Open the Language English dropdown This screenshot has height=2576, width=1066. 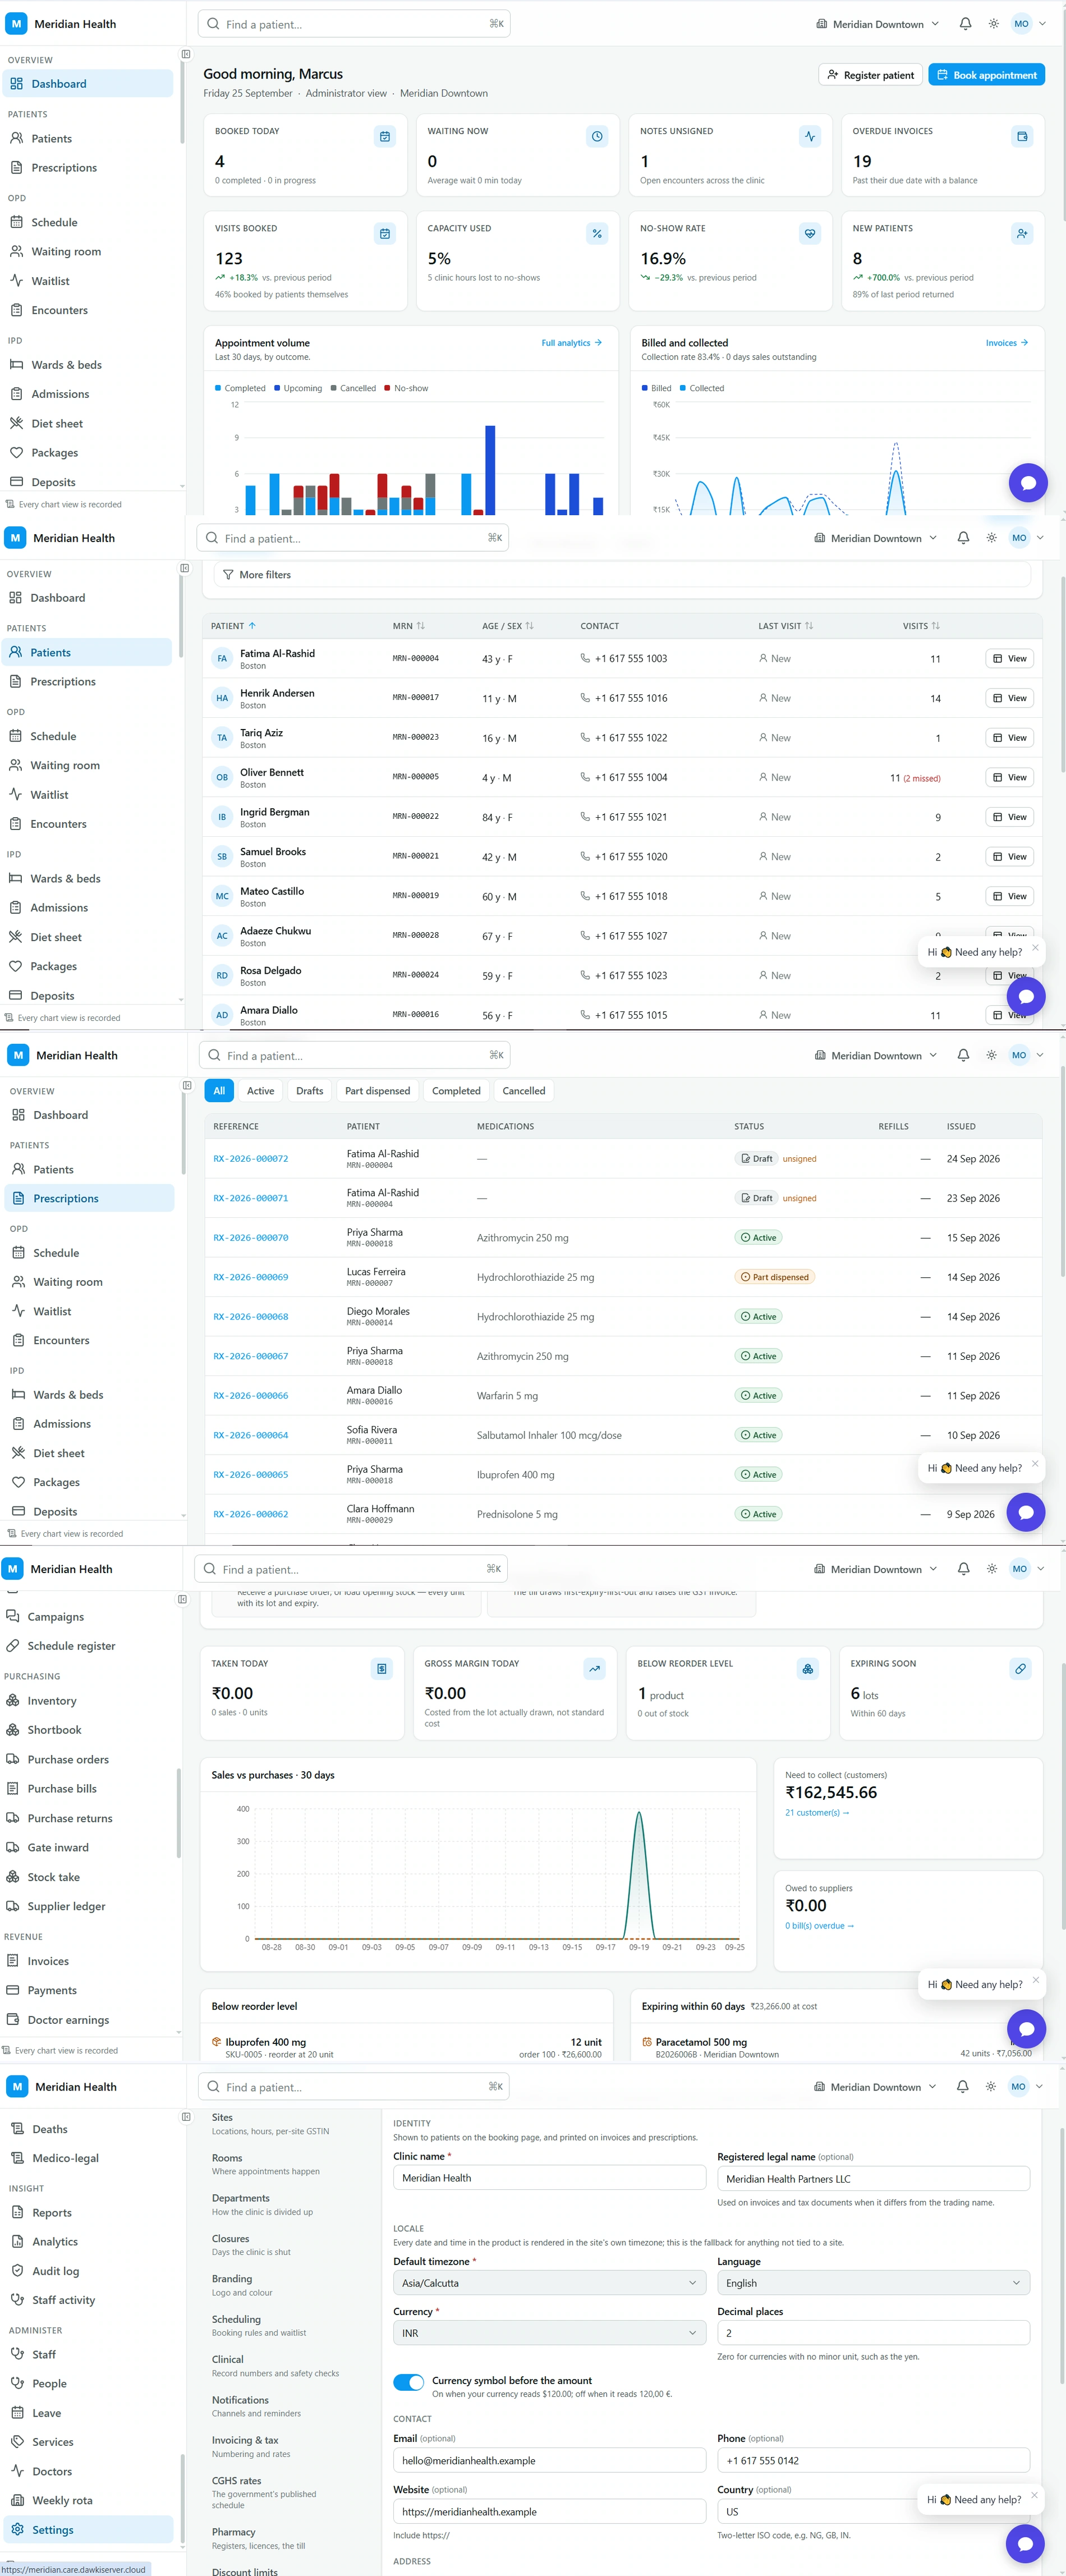coord(873,2283)
